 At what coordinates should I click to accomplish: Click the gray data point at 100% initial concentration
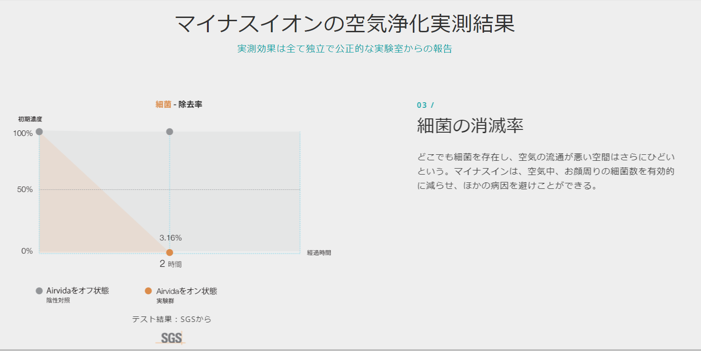coord(39,132)
